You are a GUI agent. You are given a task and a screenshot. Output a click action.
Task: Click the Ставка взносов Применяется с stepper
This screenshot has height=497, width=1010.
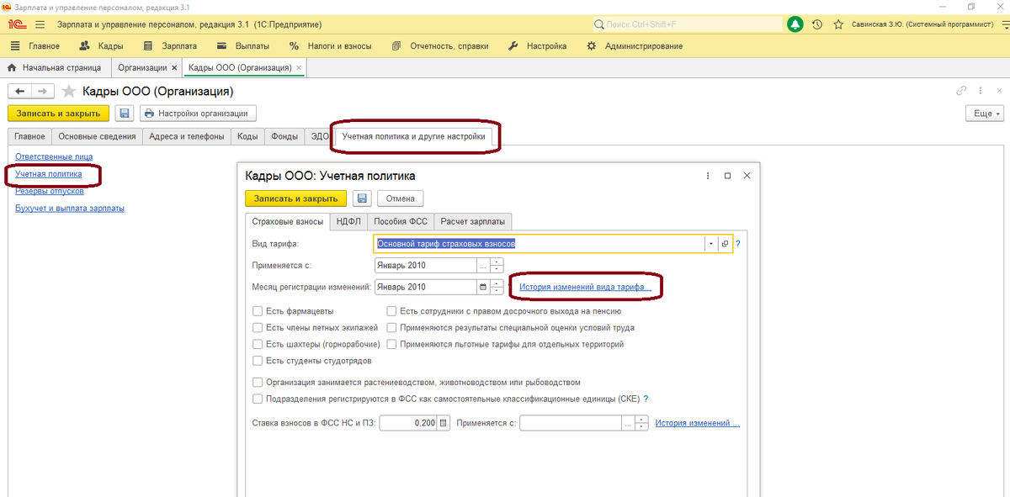click(642, 423)
